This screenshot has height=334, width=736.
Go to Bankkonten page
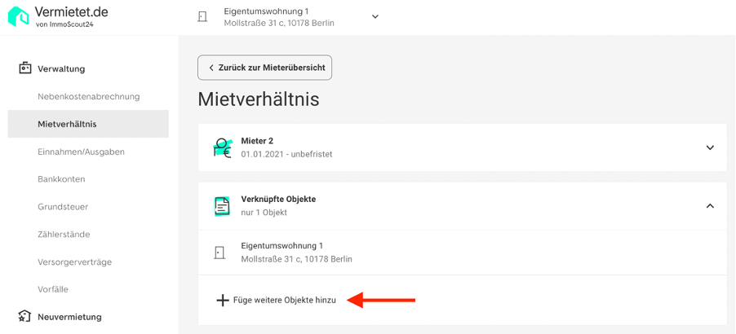61,179
